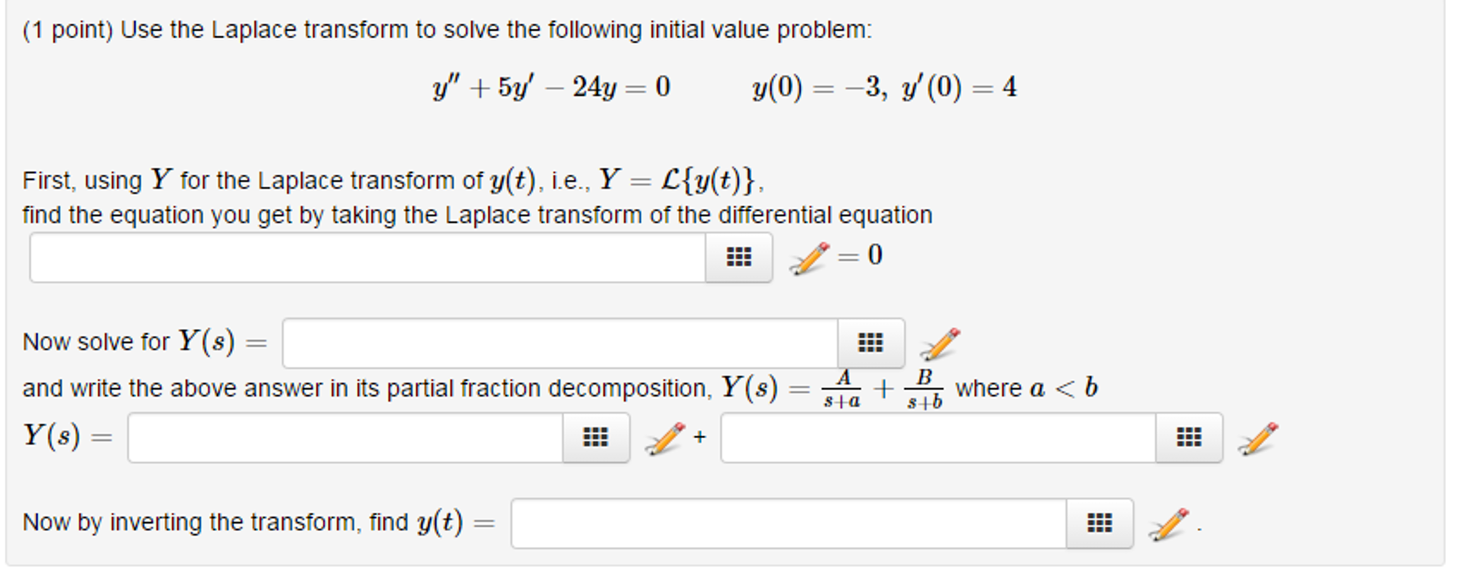Open the keypad for the second partial fraction term

coord(1190,438)
